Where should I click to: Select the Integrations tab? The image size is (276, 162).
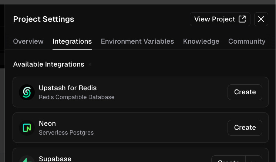click(72, 41)
